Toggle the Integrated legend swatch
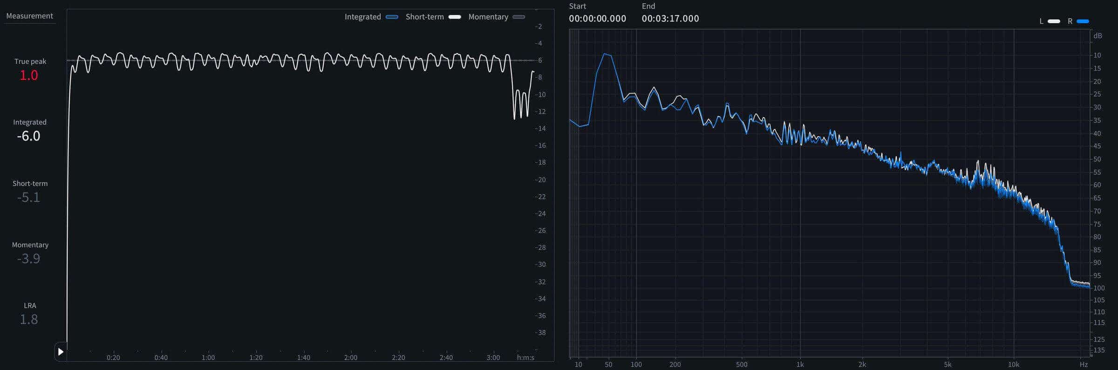The width and height of the screenshot is (1118, 370). pos(392,17)
